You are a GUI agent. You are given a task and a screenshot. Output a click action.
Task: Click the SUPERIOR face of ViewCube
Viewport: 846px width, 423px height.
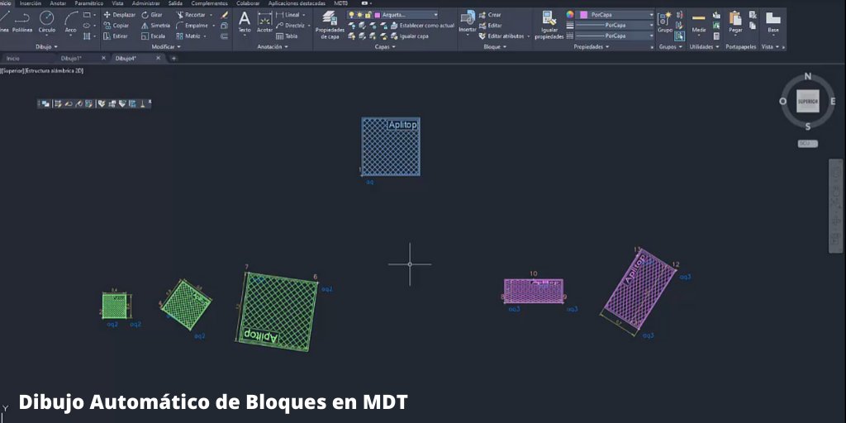(808, 102)
